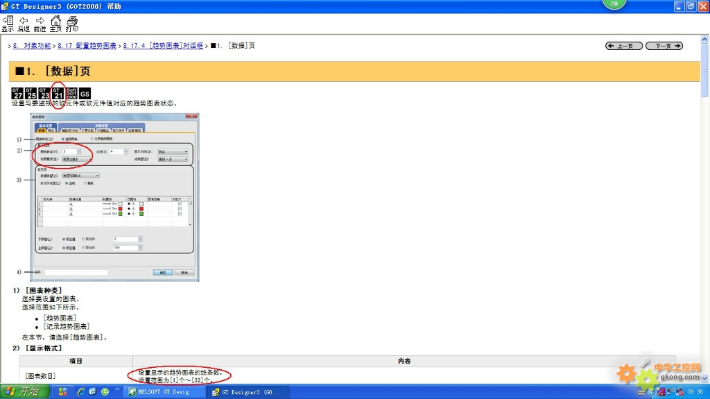Click the page heading 1. [数据]页
This screenshot has width=710, height=399.
coord(53,71)
